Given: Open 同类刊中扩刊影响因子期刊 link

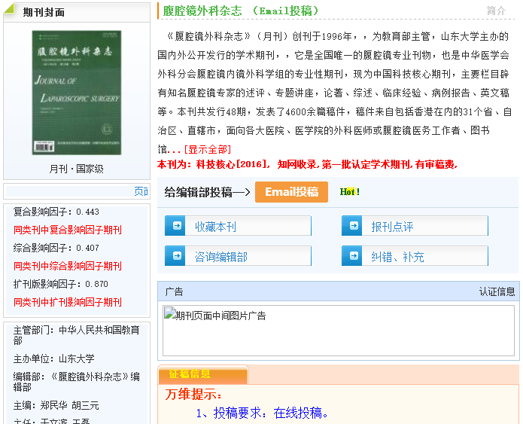Looking at the screenshot, I should 68,302.
